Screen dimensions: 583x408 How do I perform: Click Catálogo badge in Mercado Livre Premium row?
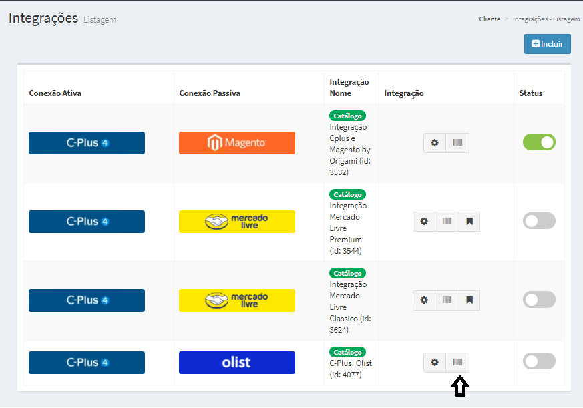click(347, 194)
